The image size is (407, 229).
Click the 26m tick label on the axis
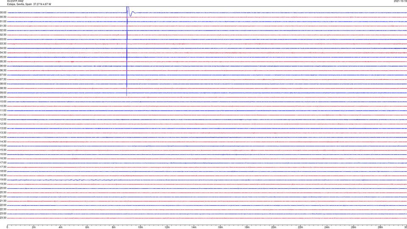354,227
